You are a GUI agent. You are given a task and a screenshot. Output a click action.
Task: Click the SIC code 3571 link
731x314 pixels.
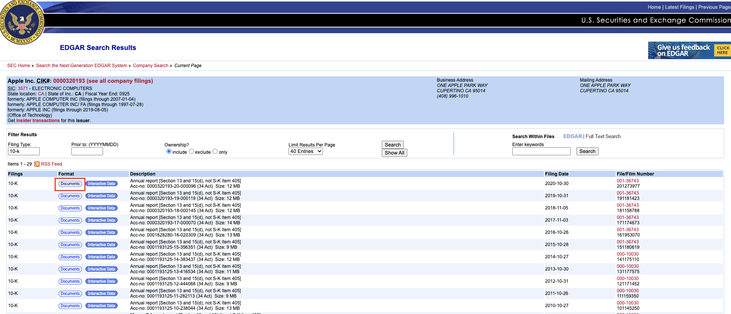point(23,89)
